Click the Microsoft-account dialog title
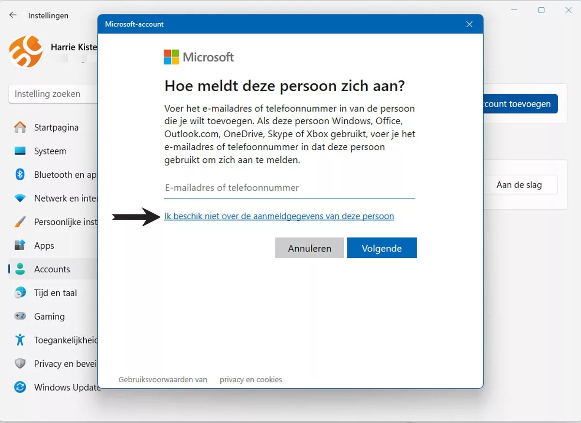The height and width of the screenshot is (423, 581). [x=135, y=24]
